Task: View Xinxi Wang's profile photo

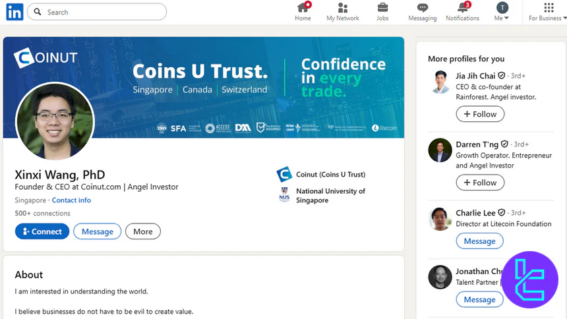Action: (55, 121)
